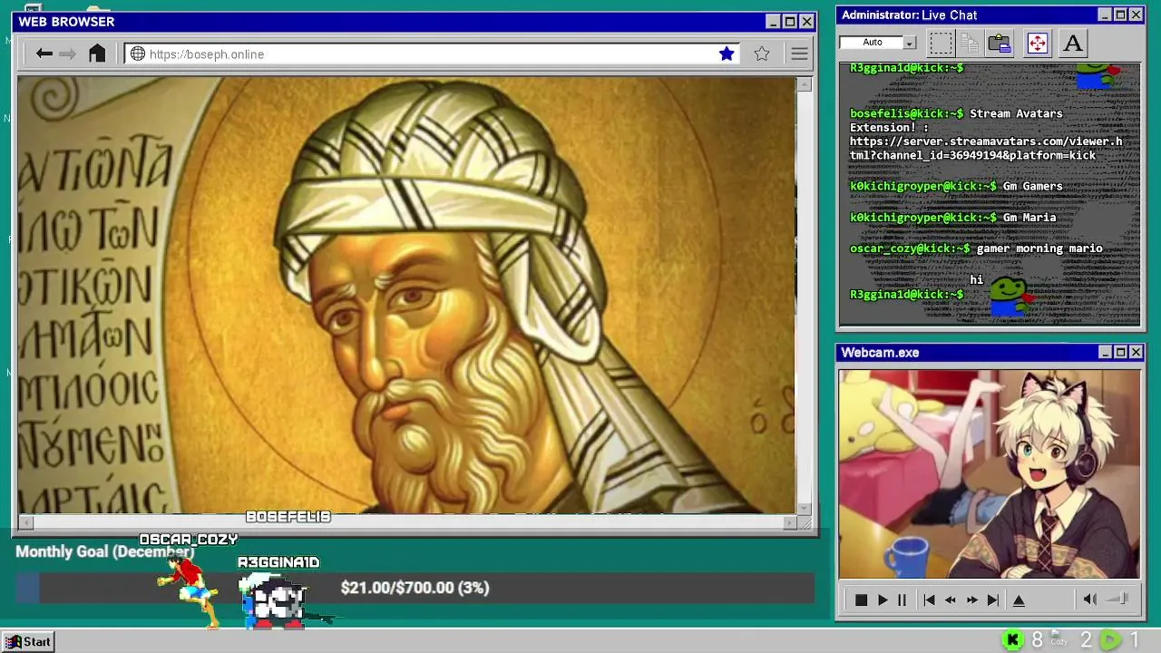Click the green Kick icon in the taskbar
The height and width of the screenshot is (653, 1161).
[1013, 640]
